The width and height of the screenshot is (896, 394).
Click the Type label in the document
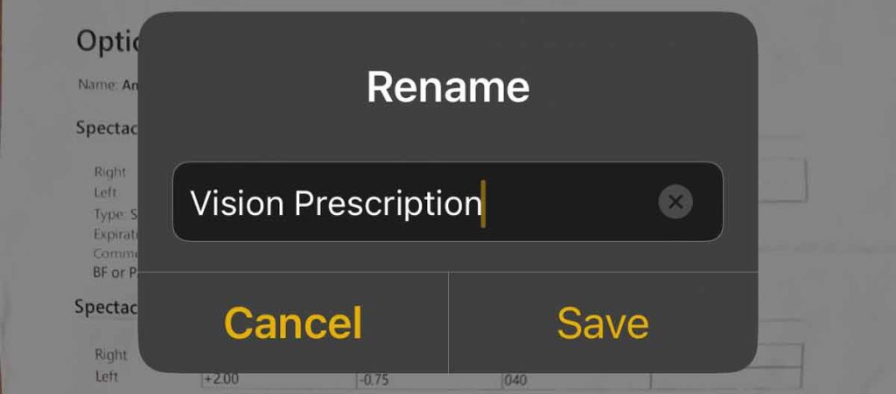coord(110,214)
